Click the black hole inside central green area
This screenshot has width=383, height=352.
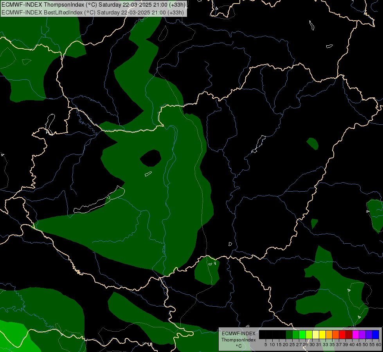(151, 158)
